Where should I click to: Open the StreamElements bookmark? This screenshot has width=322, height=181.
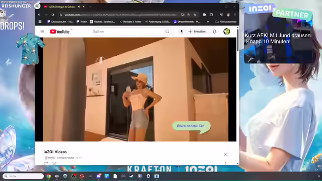point(187,22)
